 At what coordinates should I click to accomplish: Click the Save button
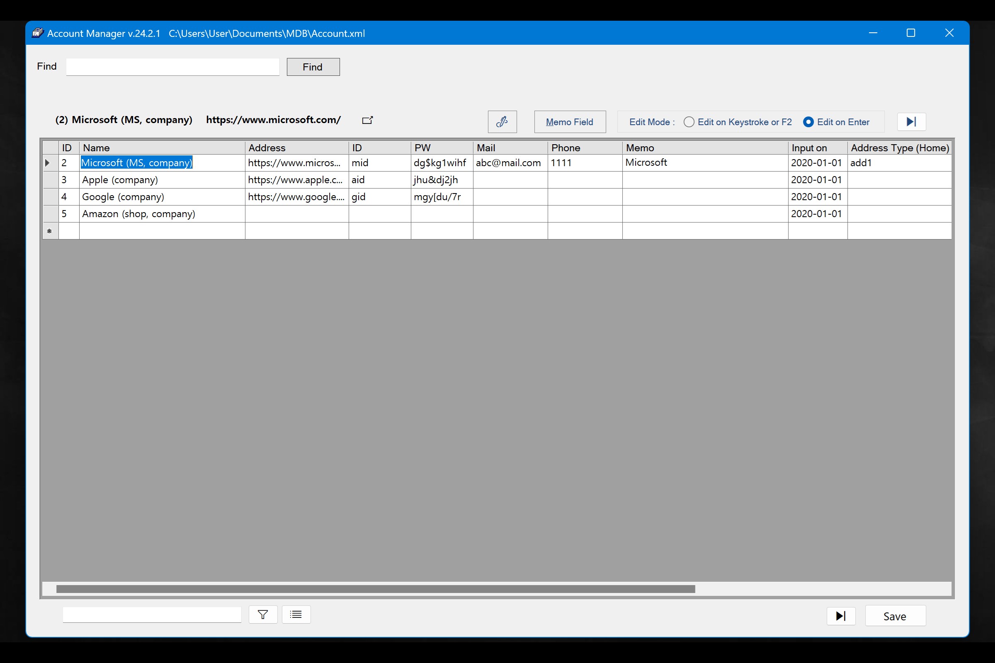point(895,616)
